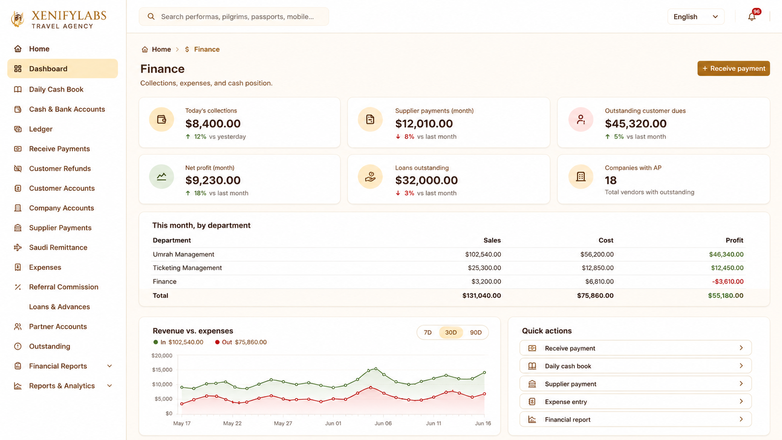Click the Net profit chart icon

[x=161, y=177]
